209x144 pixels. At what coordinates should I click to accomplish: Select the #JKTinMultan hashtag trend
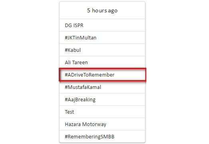coord(102,37)
